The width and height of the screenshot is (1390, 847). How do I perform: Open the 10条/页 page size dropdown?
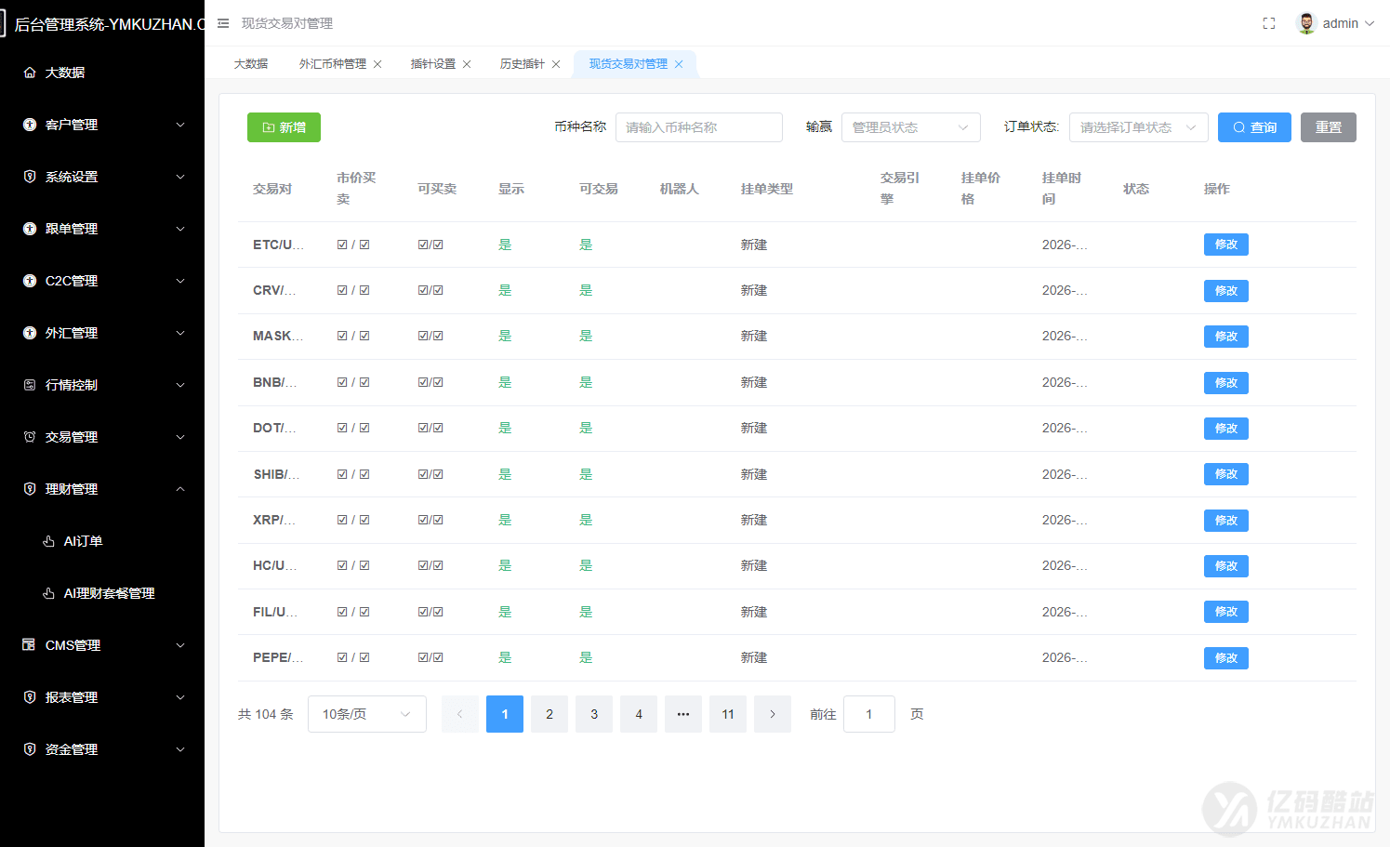coord(366,714)
